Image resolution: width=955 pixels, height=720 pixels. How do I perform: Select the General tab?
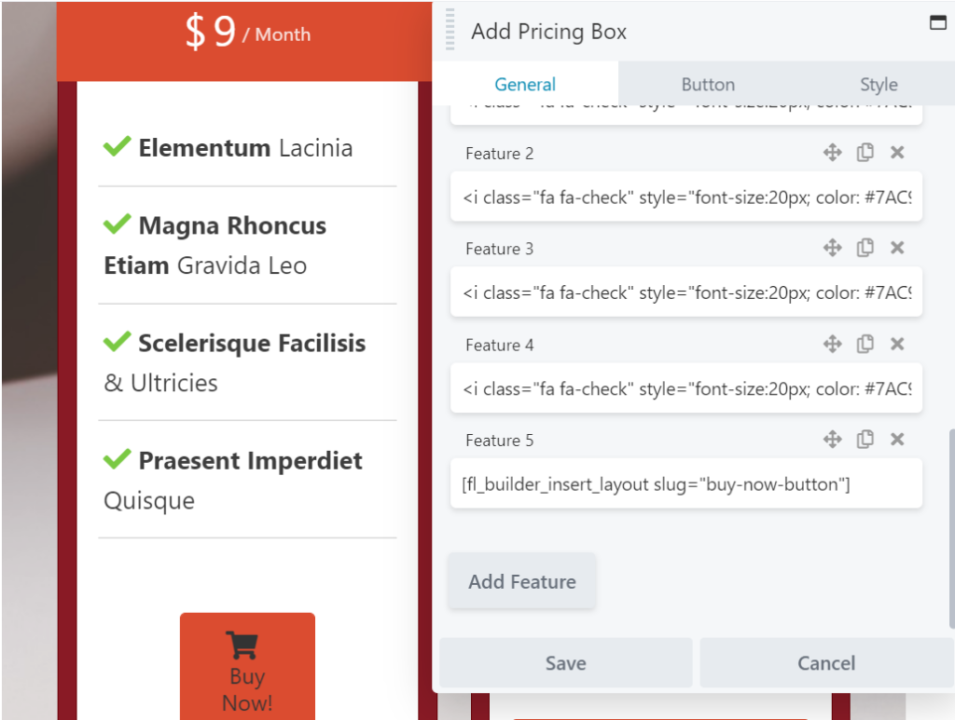pyautogui.click(x=525, y=84)
